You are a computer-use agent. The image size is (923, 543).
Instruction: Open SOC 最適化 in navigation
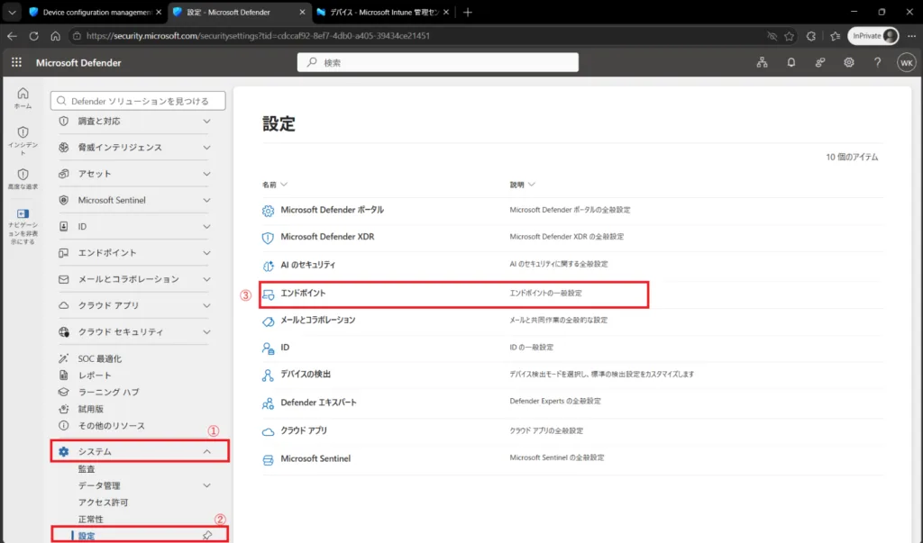tap(99, 359)
